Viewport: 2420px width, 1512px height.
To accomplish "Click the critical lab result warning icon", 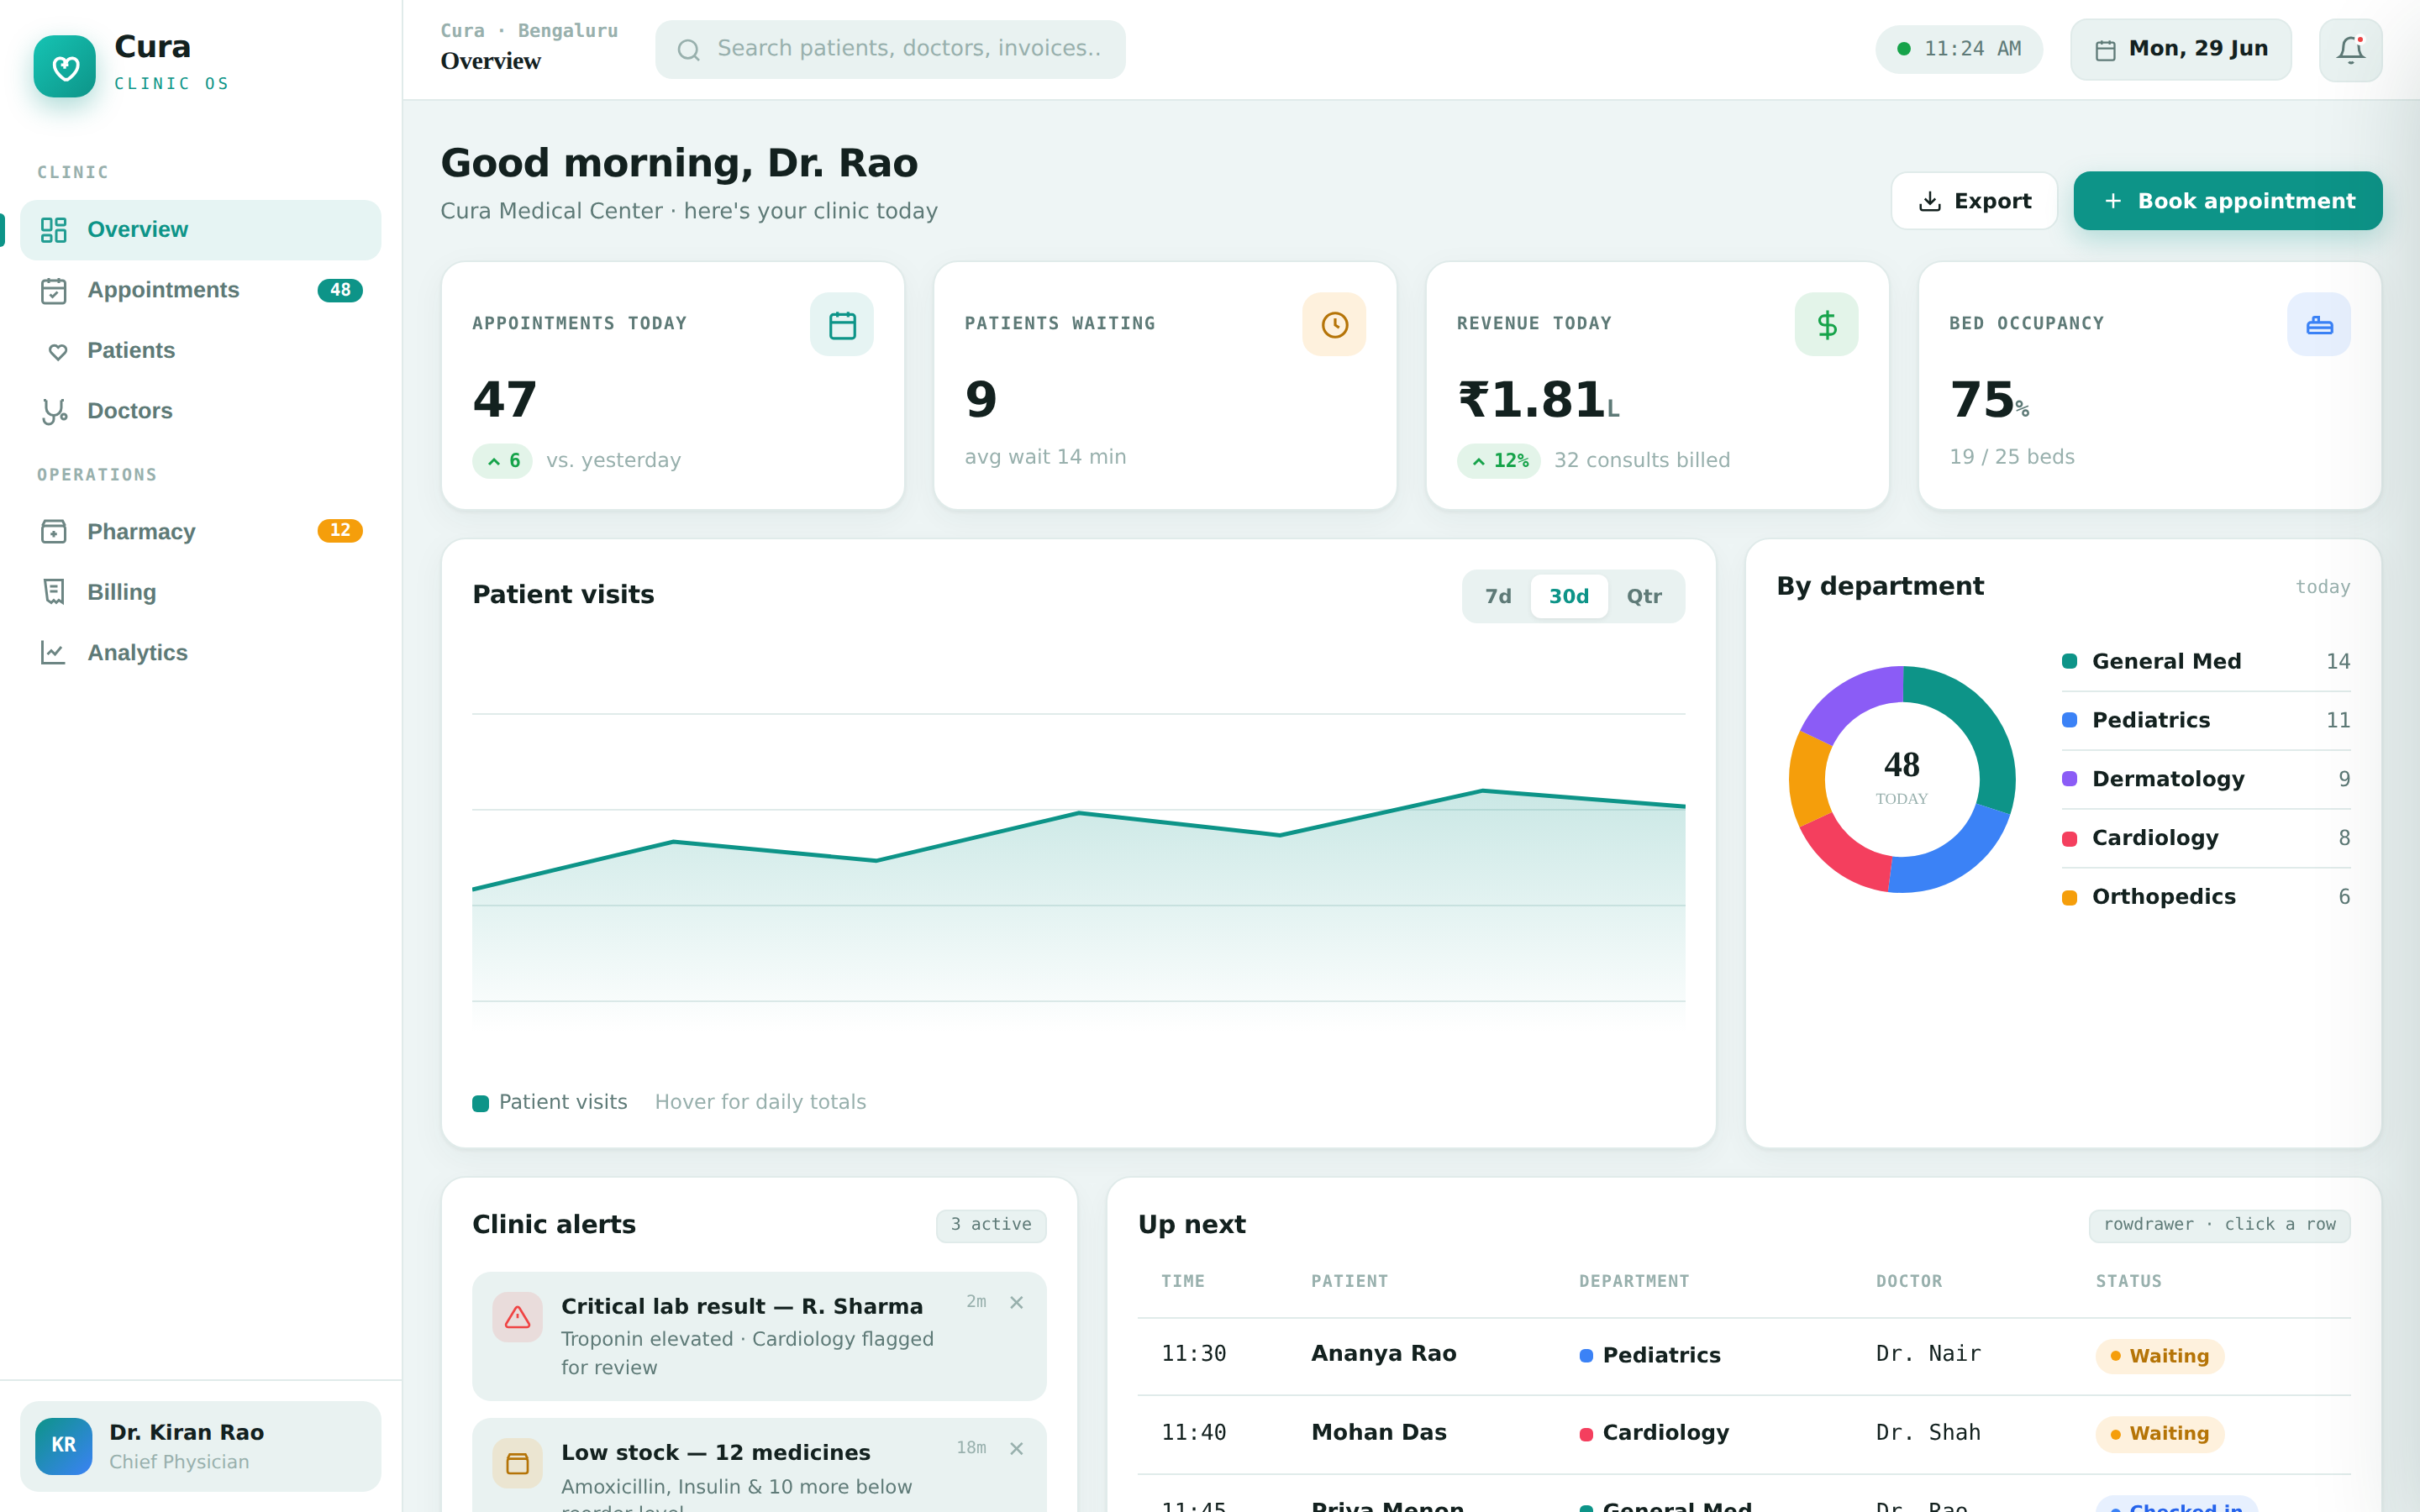I will 517,1317.
